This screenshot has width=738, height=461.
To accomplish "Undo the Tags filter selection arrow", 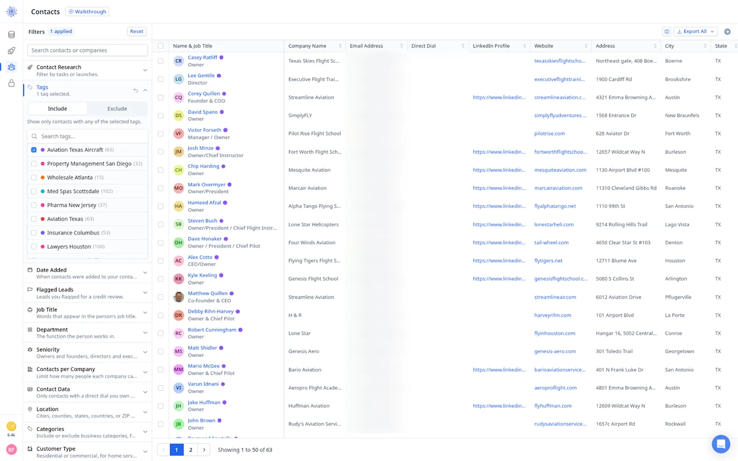I will click(x=136, y=90).
